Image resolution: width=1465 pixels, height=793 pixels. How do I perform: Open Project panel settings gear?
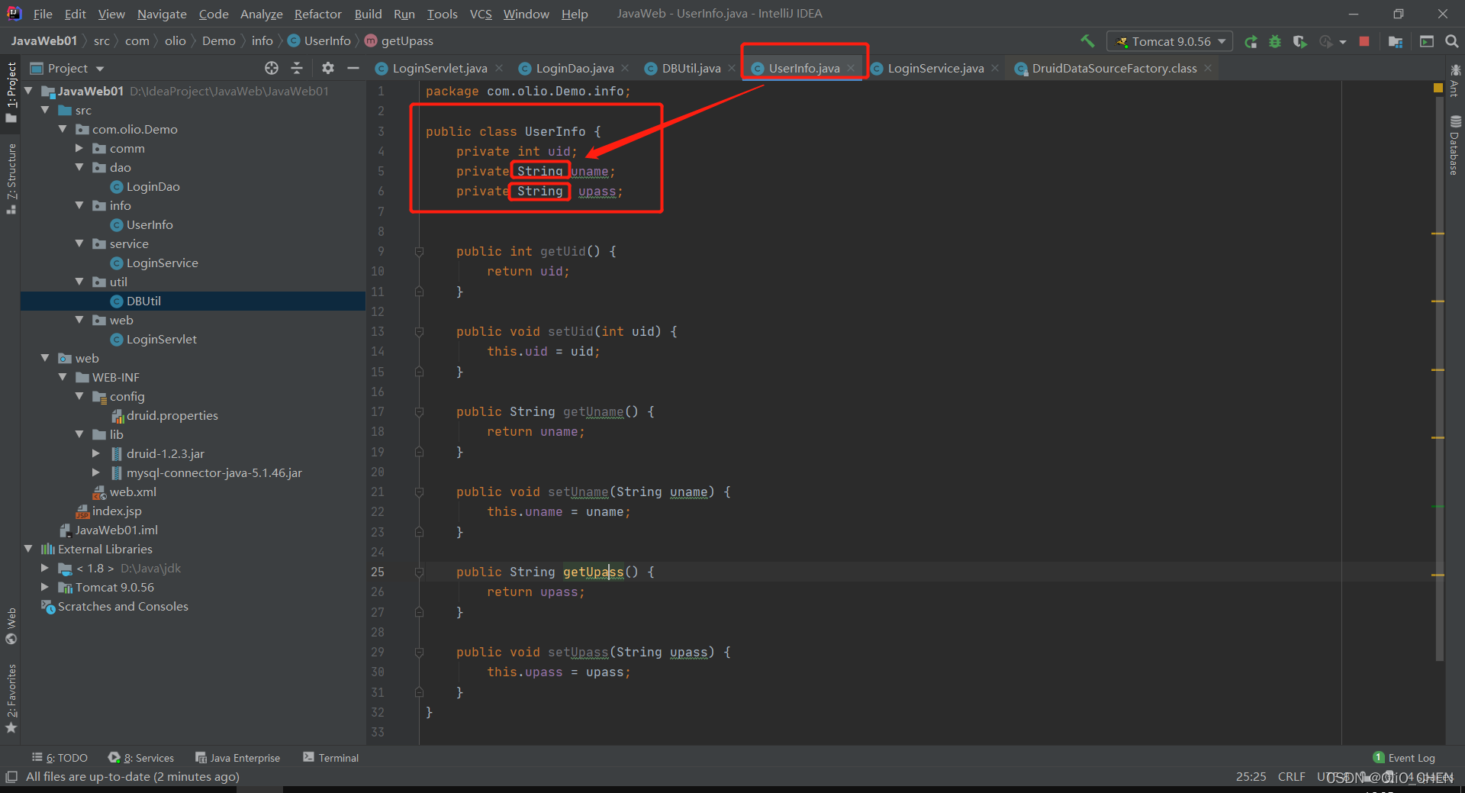pyautogui.click(x=328, y=68)
